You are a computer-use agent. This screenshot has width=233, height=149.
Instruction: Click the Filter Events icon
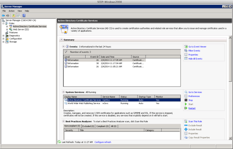186,50
